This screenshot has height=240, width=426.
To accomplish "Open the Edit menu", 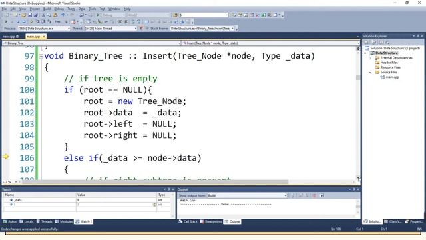I will click(13, 9).
